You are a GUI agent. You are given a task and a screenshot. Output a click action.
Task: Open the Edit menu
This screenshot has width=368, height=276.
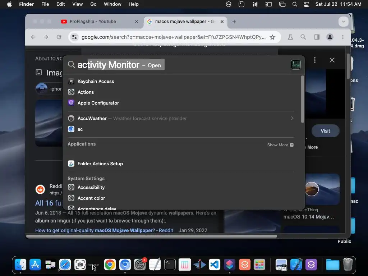(x=60, y=4)
